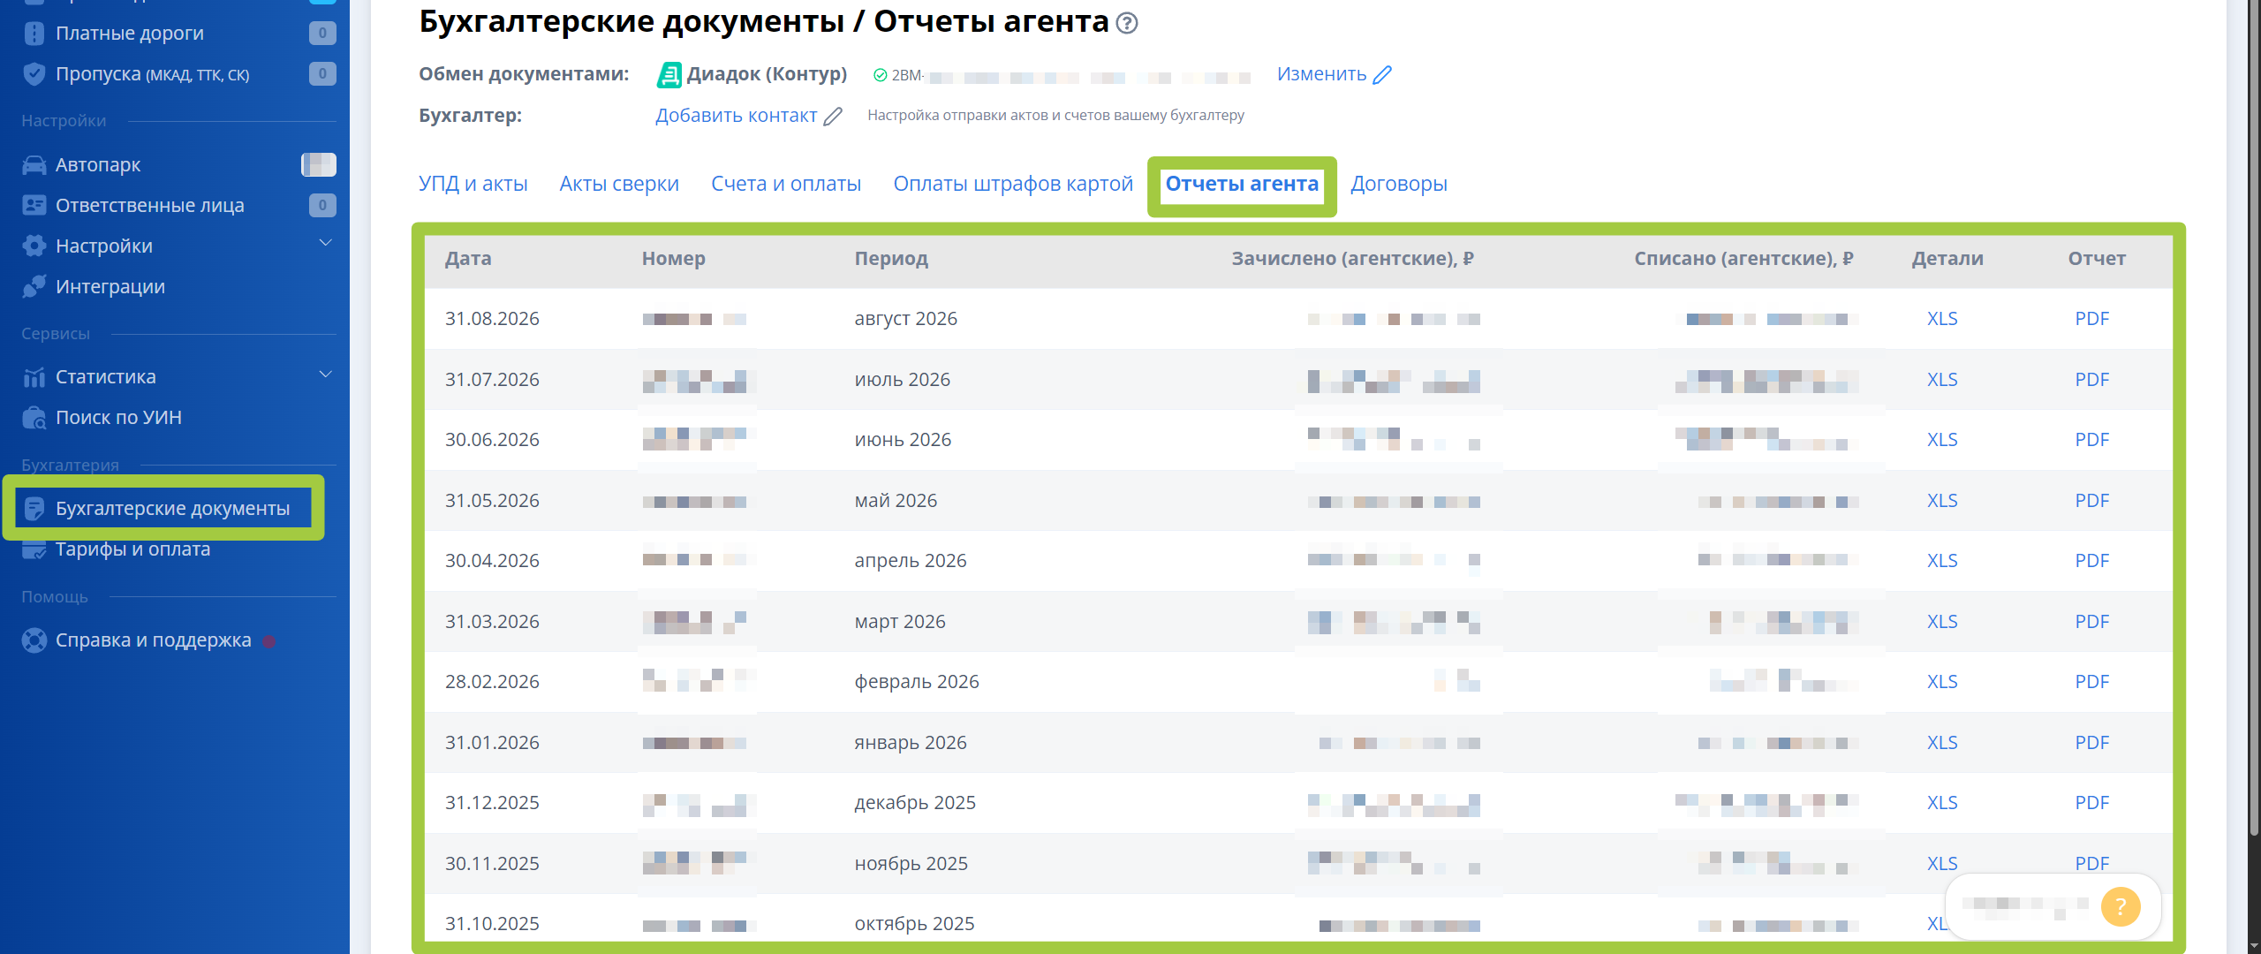The height and width of the screenshot is (954, 2261).
Task: Click the help question mark beside page title
Action: tap(1126, 24)
